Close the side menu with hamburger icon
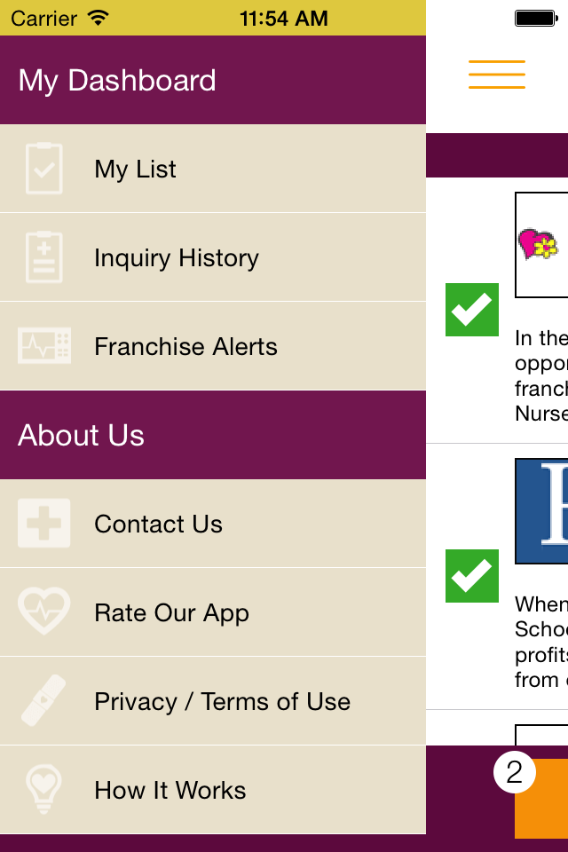 [x=497, y=75]
